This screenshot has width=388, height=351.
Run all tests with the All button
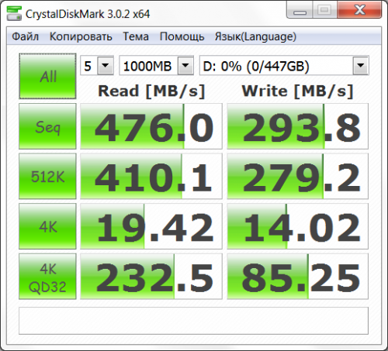click(47, 76)
